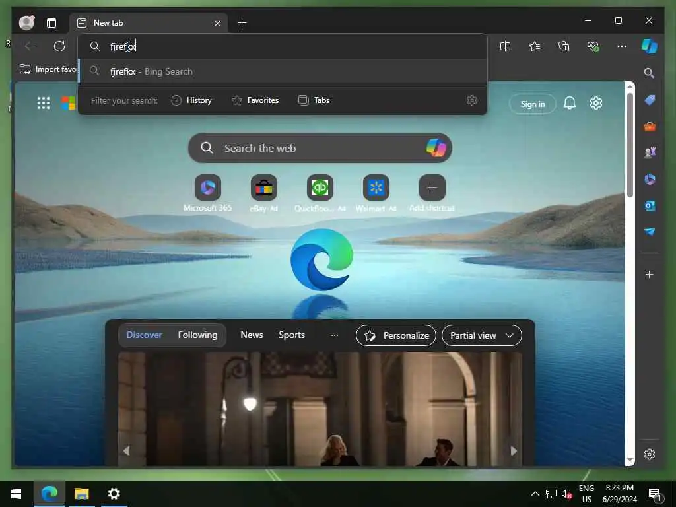Open sidebar Search icon

[x=650, y=73]
